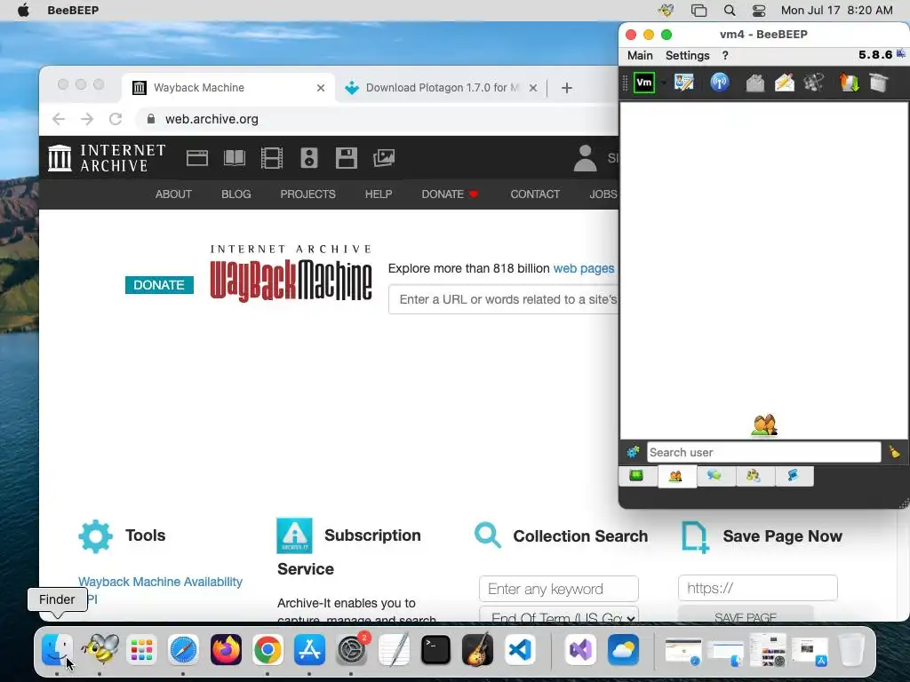Image resolution: width=910 pixels, height=682 pixels.
Task: Focus the Search user field in BeeBEEP
Action: [763, 452]
